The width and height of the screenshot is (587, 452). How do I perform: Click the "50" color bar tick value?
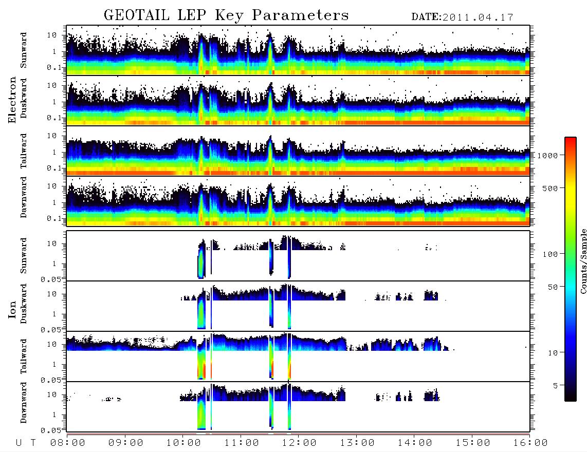coord(553,287)
